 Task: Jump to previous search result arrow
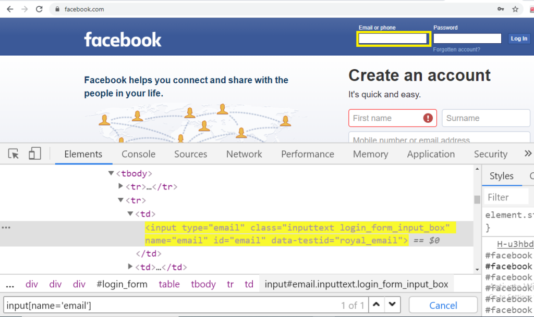377,305
